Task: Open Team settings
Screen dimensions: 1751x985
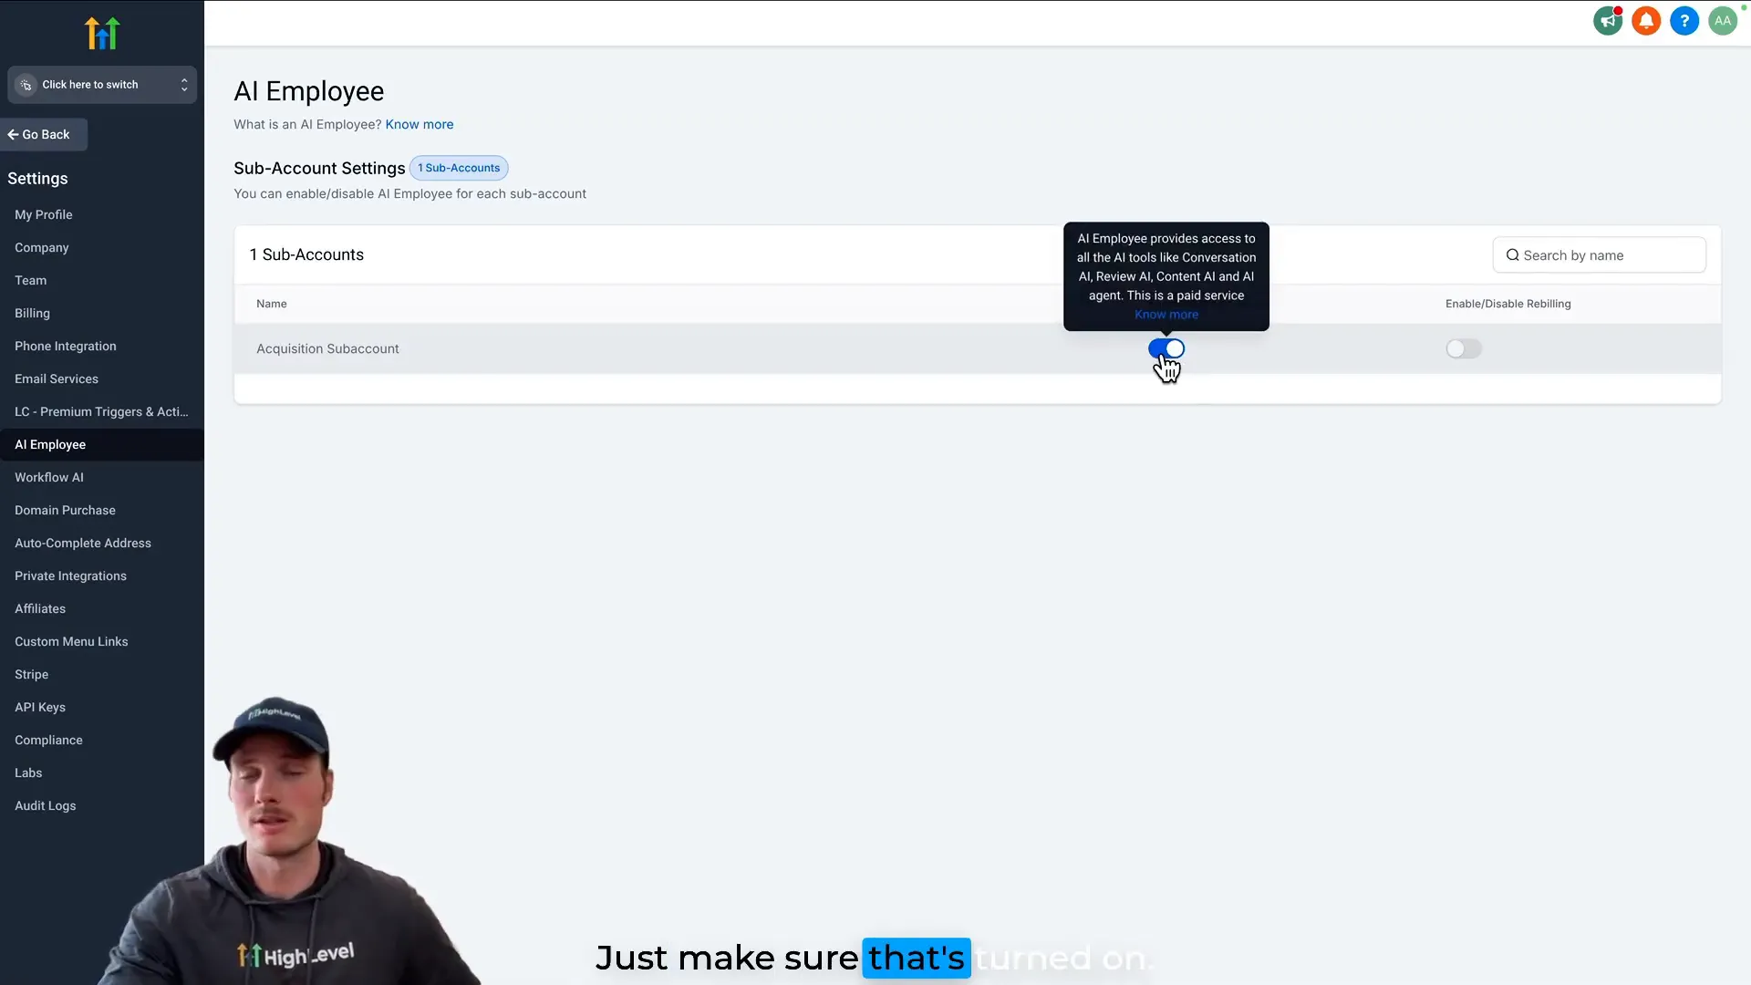Action: point(30,280)
